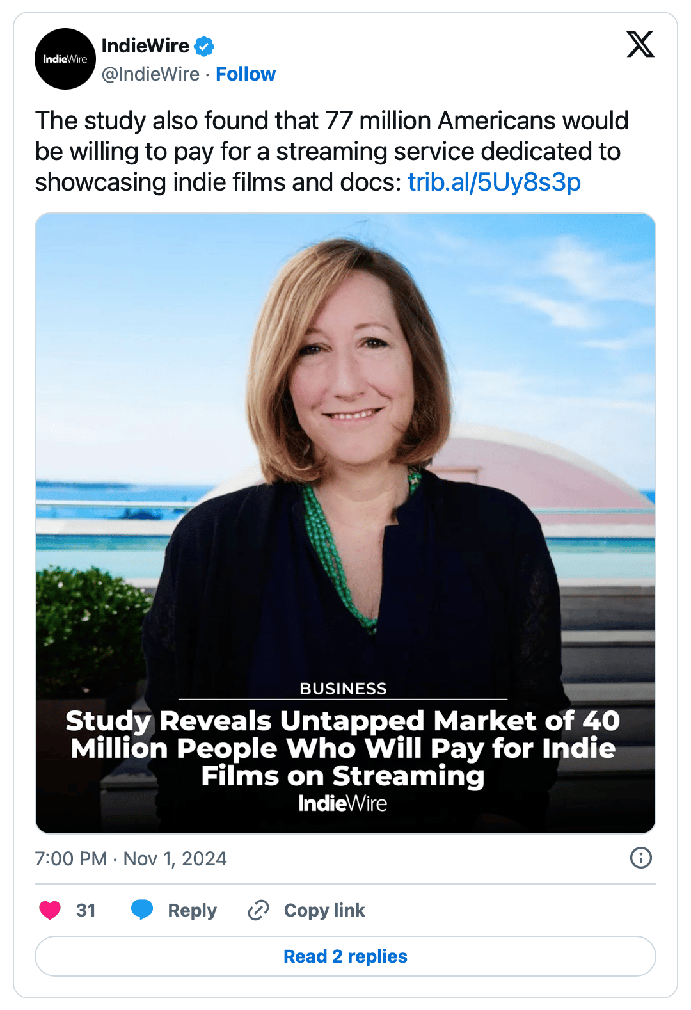Open the @IndieWire handle
691x1010 pixels.
(x=150, y=74)
